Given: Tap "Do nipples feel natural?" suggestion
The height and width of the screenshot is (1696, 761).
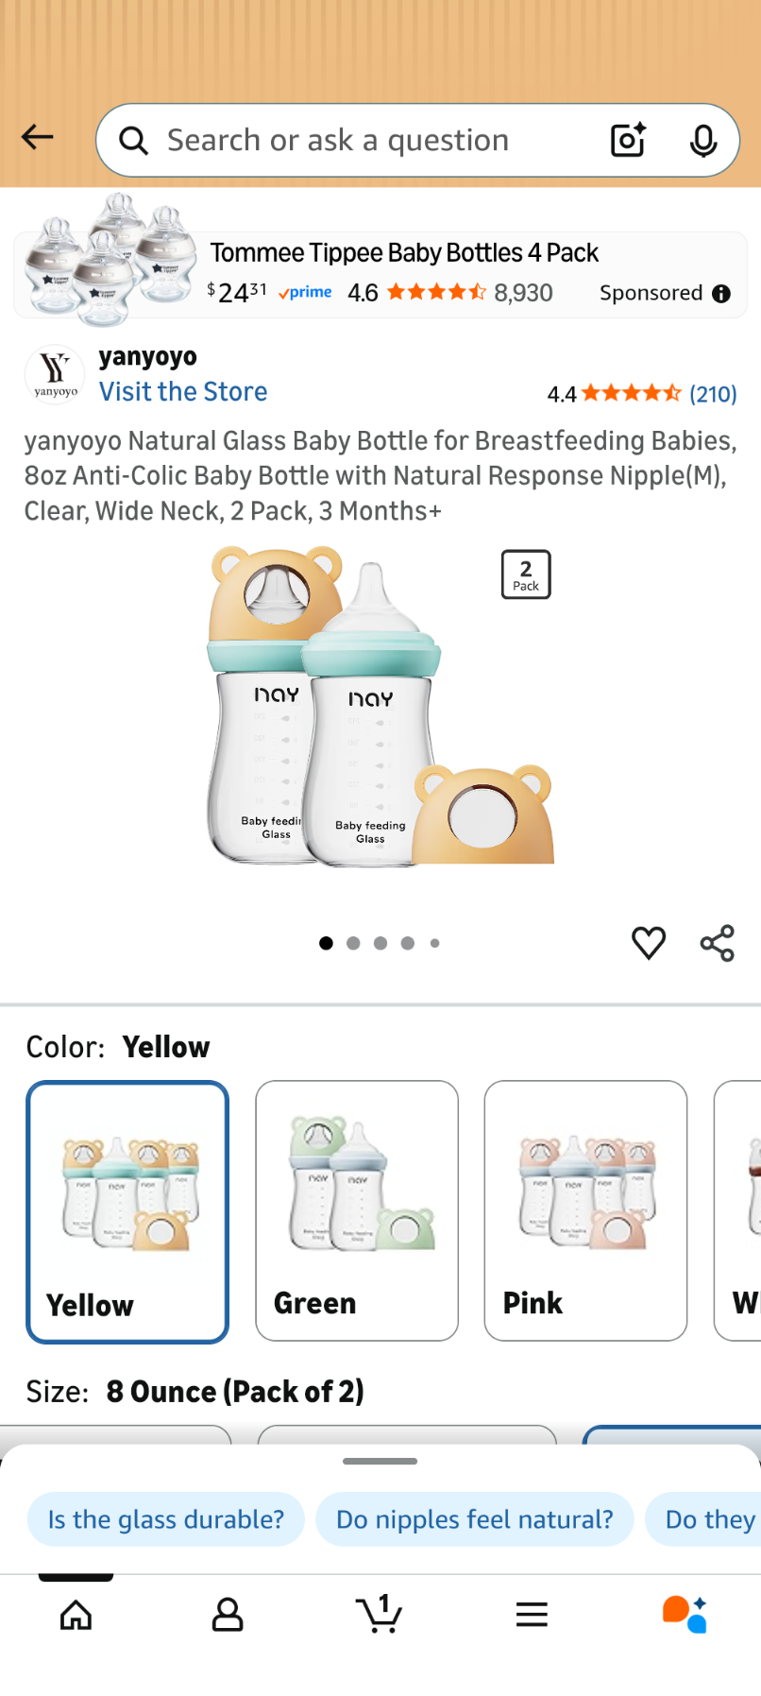Looking at the screenshot, I should tap(475, 1519).
